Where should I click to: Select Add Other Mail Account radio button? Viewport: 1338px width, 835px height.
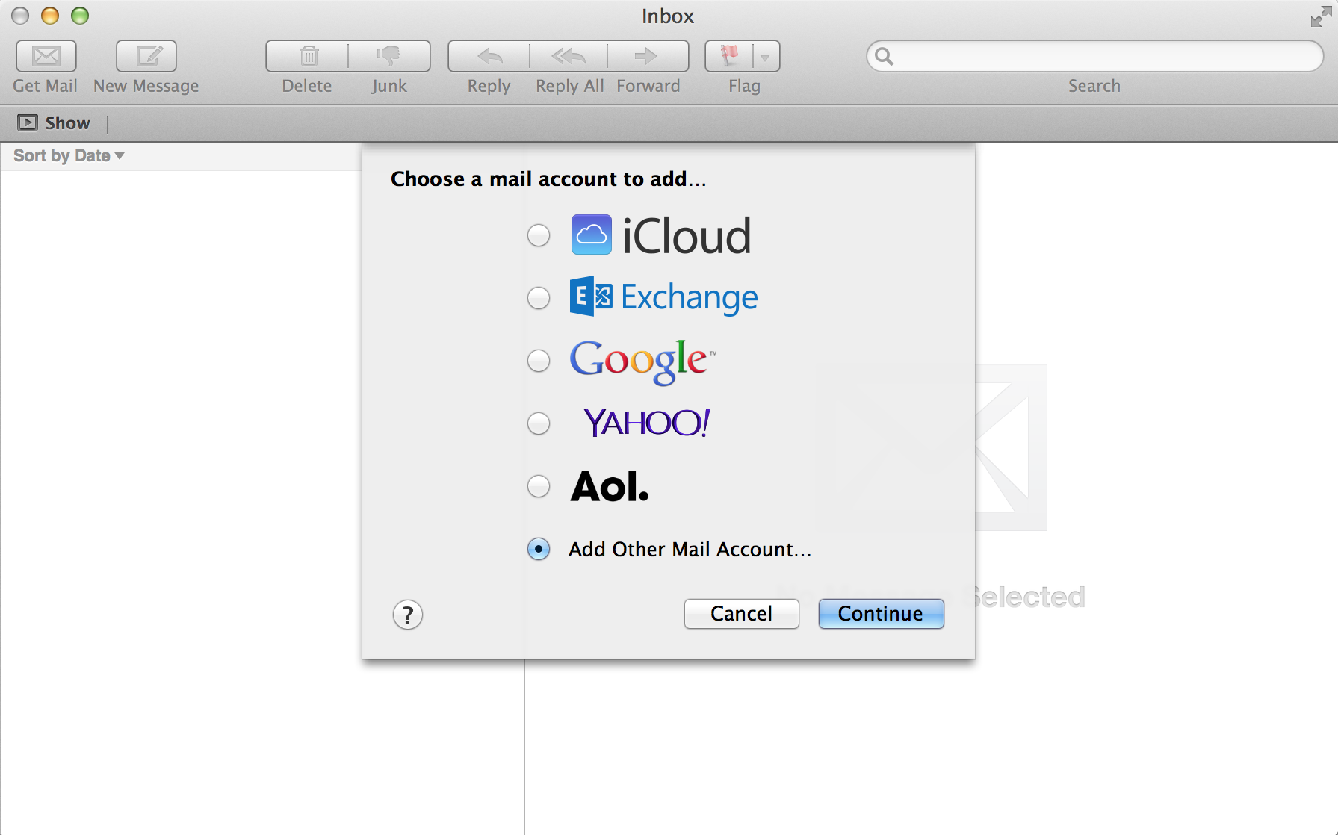tap(539, 549)
